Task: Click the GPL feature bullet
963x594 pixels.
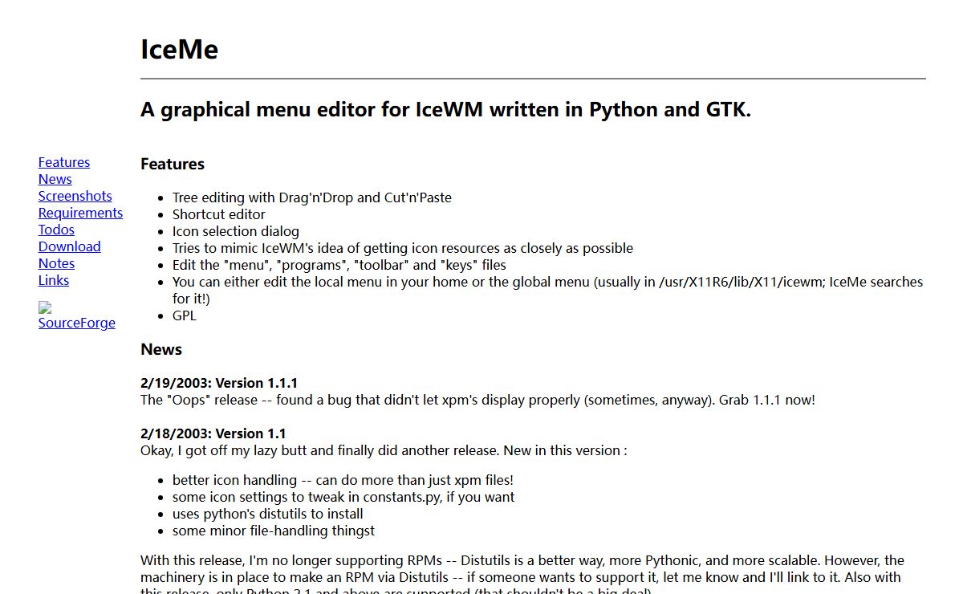Action: click(184, 315)
